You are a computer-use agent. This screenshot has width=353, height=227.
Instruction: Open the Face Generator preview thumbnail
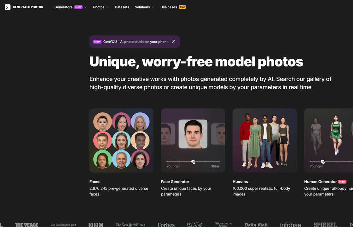coord(193,141)
